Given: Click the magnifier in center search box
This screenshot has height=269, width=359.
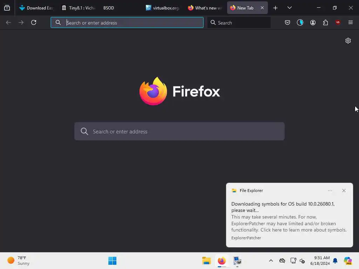Looking at the screenshot, I should click(84, 131).
